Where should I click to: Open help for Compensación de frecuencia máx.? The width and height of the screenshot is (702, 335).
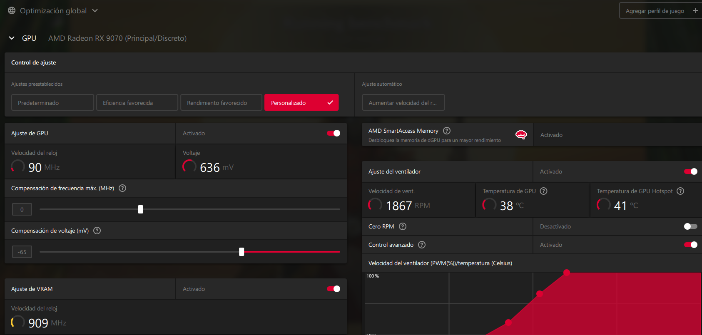122,188
